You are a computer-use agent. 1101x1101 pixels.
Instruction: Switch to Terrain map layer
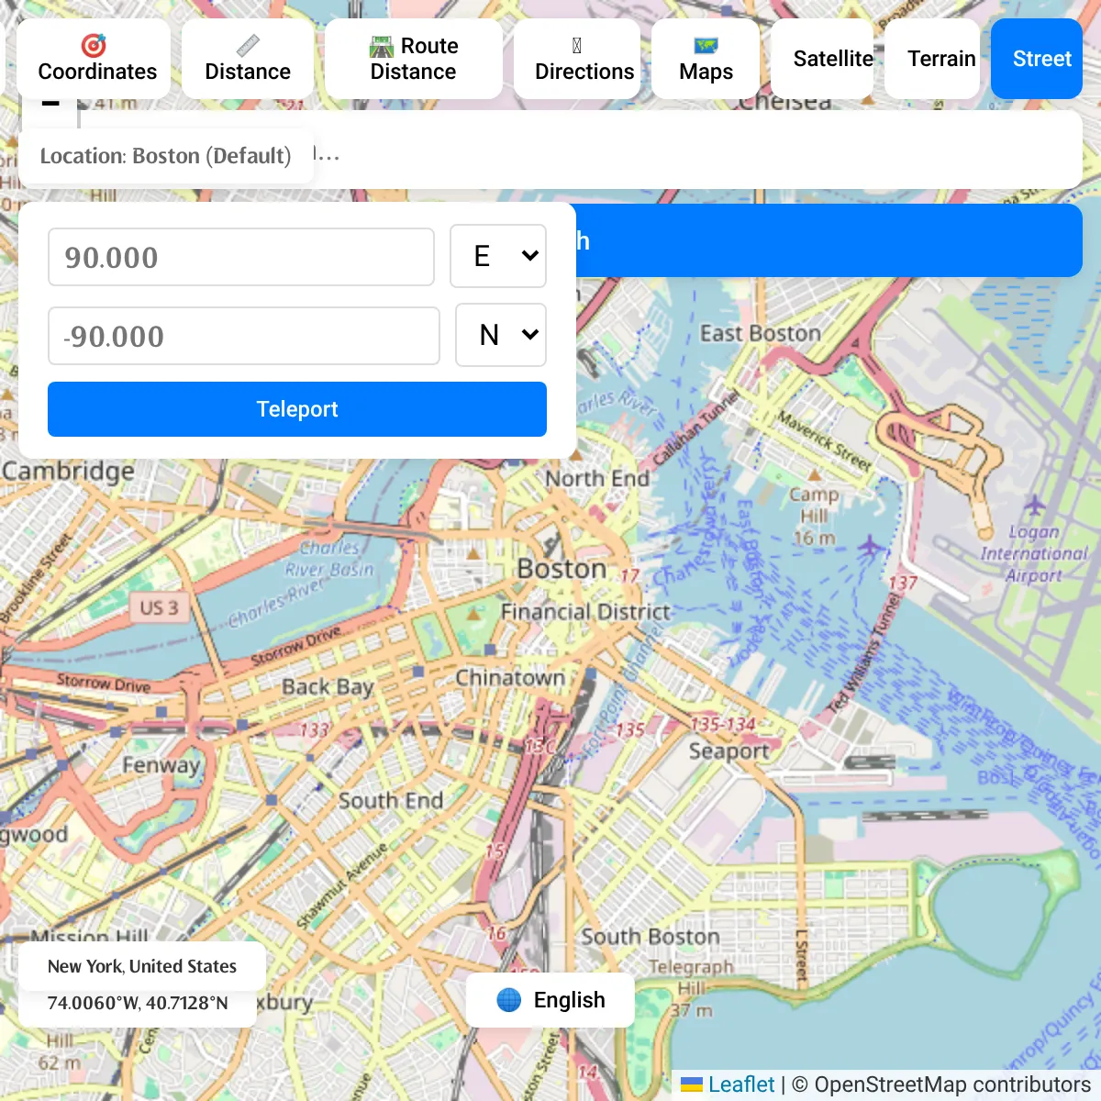tap(932, 59)
